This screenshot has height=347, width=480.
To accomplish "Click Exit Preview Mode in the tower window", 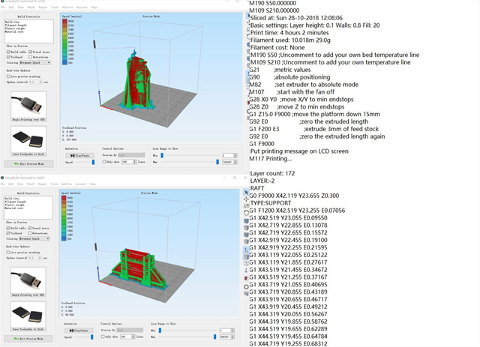I will point(30,163).
